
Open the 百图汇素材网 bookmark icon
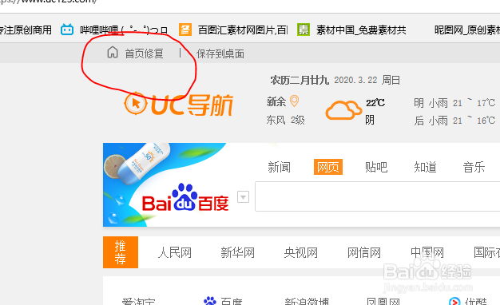pyautogui.click(x=185, y=30)
